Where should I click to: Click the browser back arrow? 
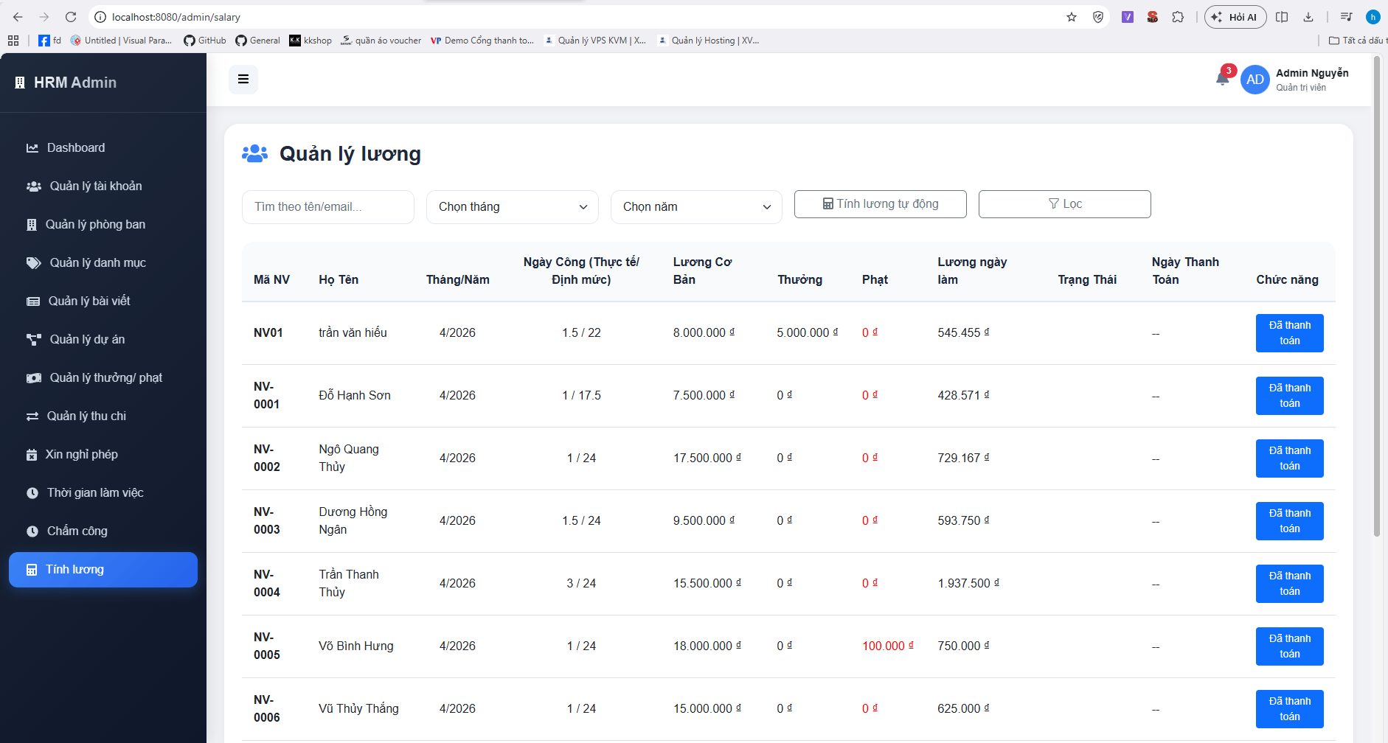18,17
